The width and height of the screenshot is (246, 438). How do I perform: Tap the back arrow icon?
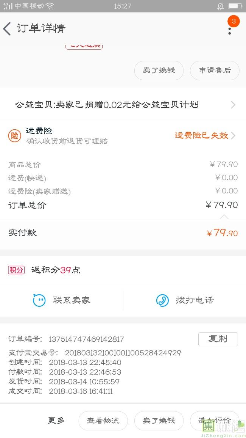click(7, 28)
